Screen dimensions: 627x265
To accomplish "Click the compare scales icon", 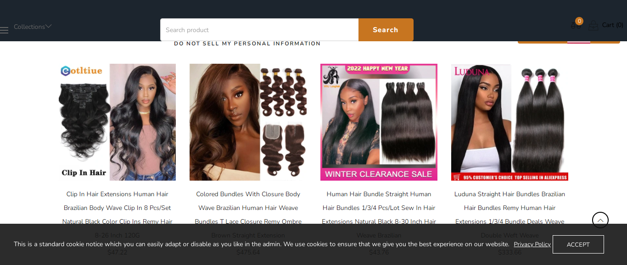I will pos(576,25).
